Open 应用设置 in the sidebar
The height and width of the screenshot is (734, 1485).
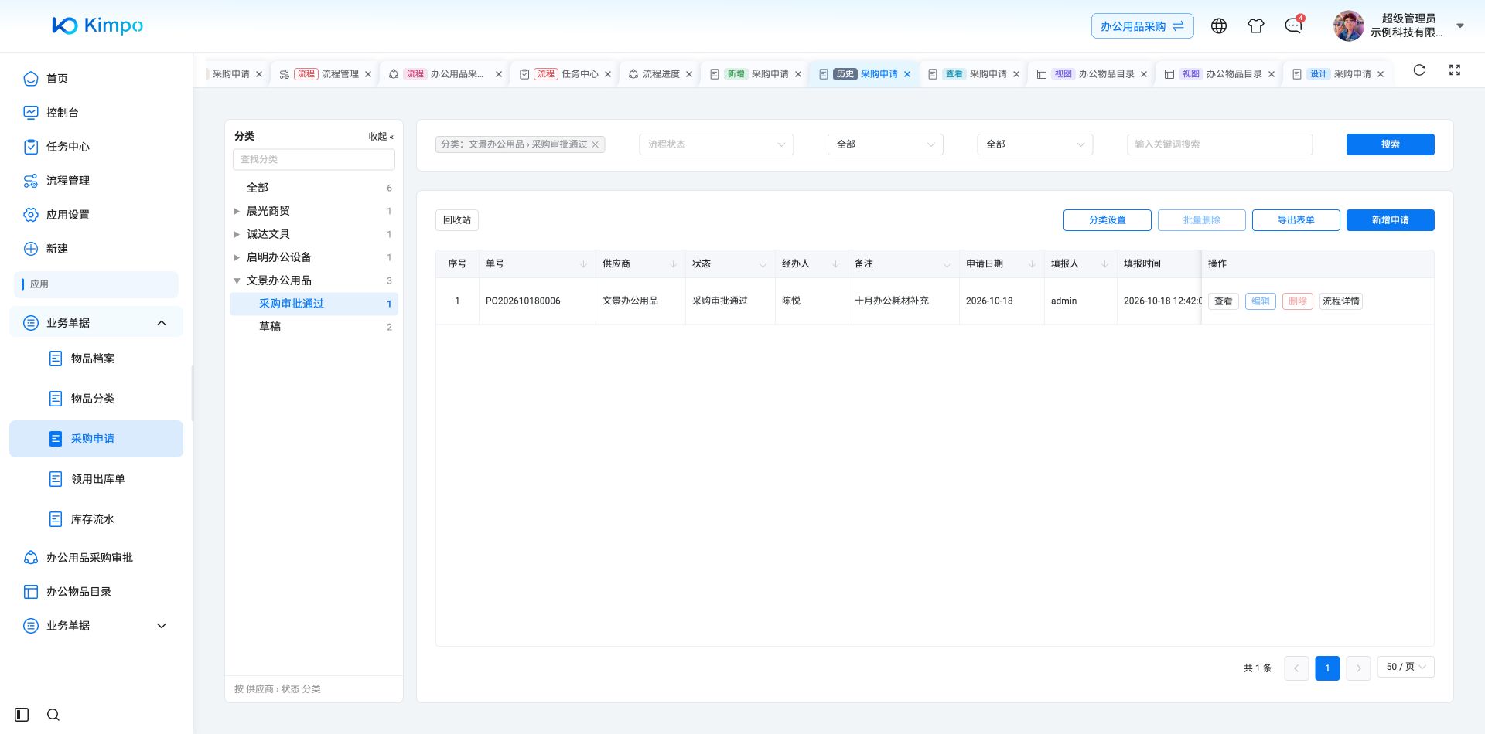coord(68,215)
